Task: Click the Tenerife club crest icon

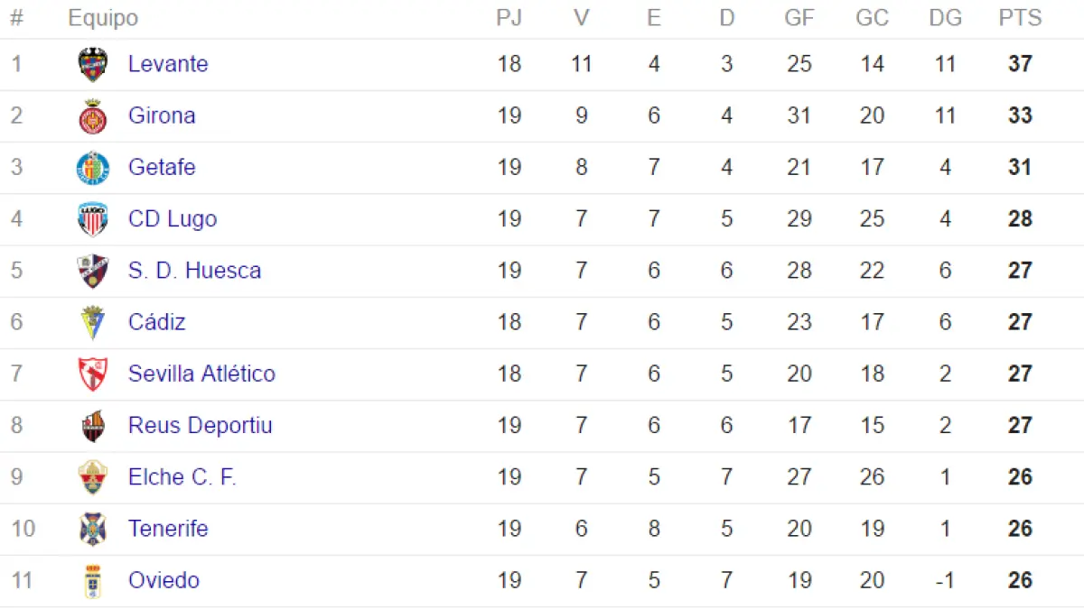Action: click(93, 529)
